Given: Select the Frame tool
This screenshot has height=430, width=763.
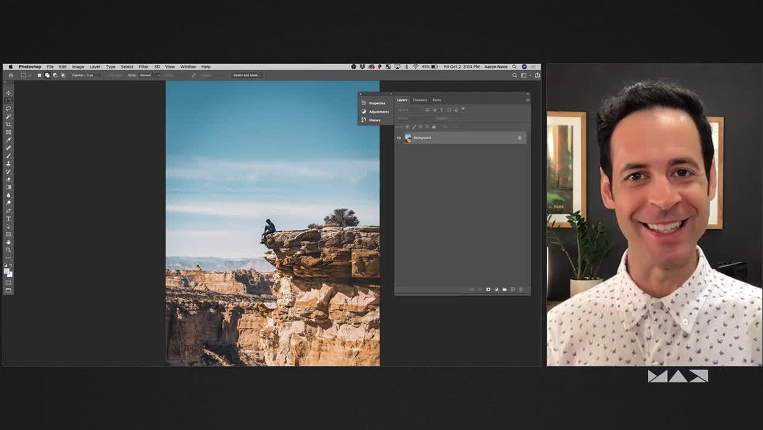Looking at the screenshot, I should click(8, 132).
